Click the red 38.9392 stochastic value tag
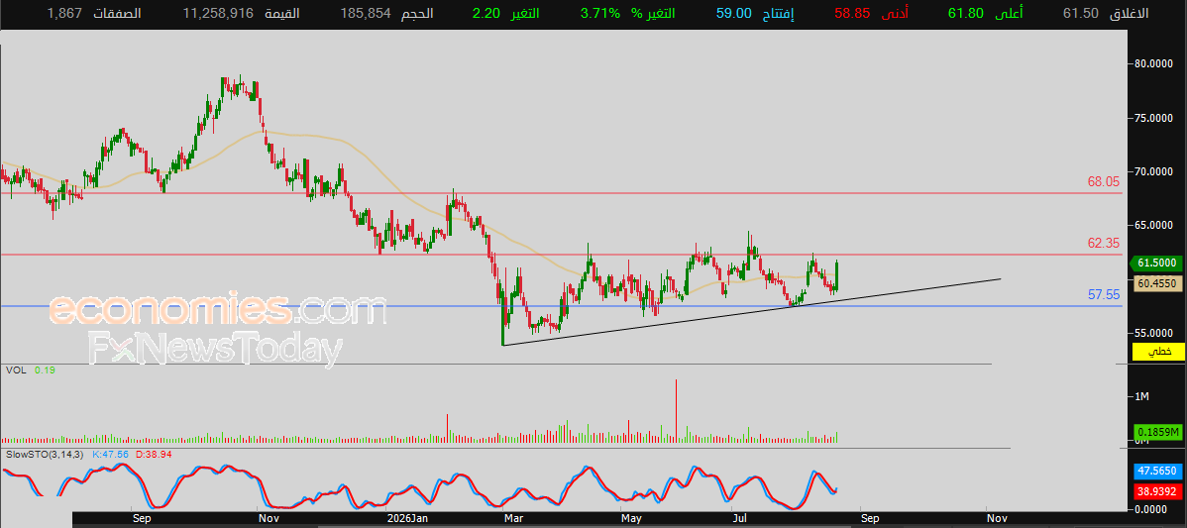1187x528 pixels. tap(1157, 491)
